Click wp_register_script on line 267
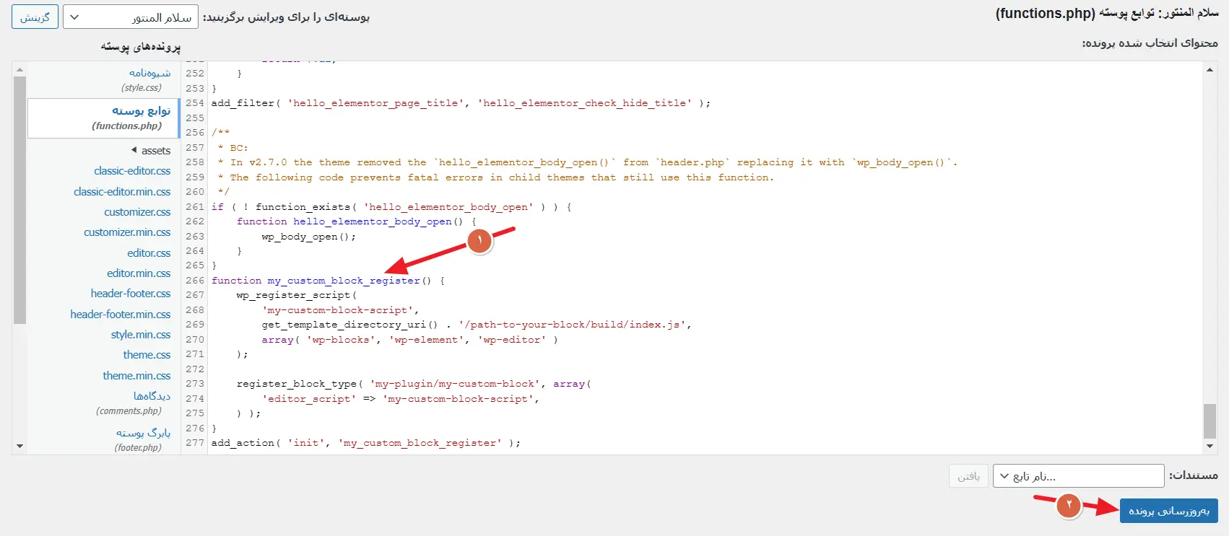Screen dimensions: 1229x536 coord(296,295)
